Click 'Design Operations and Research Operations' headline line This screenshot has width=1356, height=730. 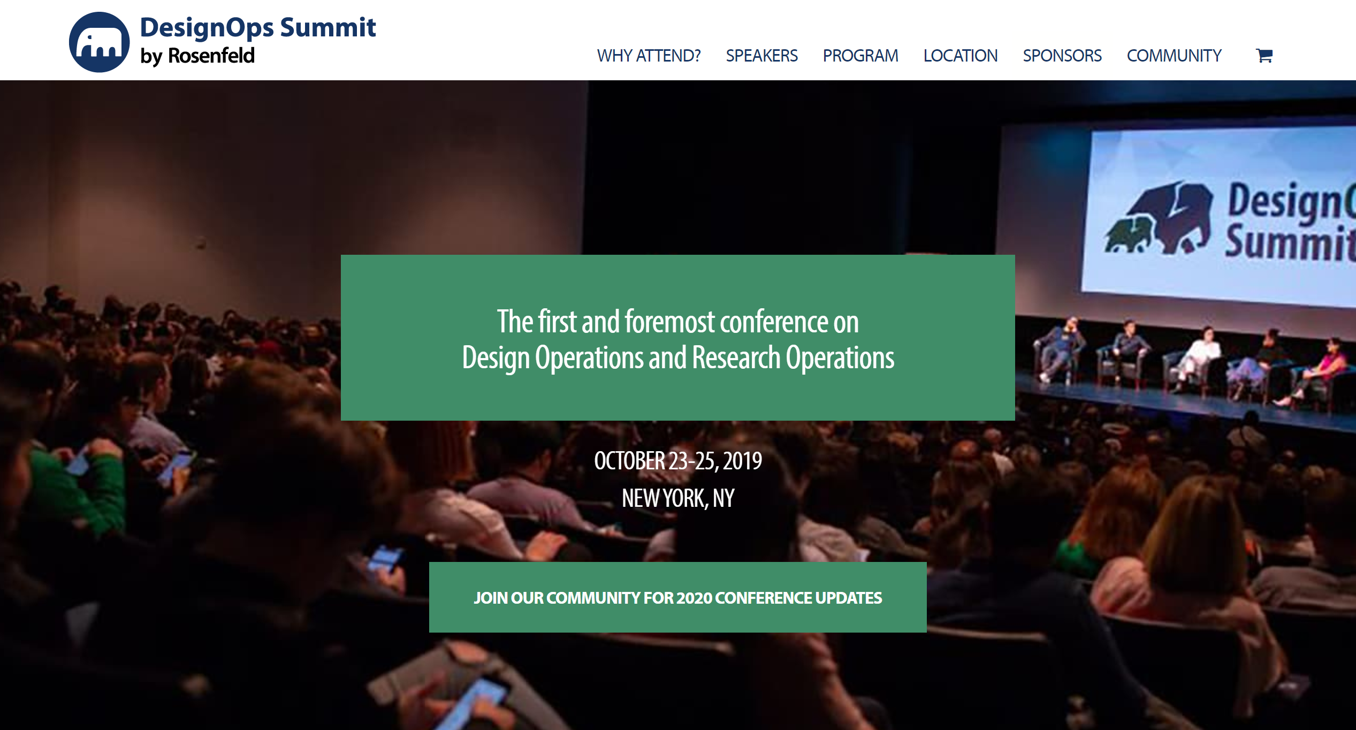coord(677,358)
